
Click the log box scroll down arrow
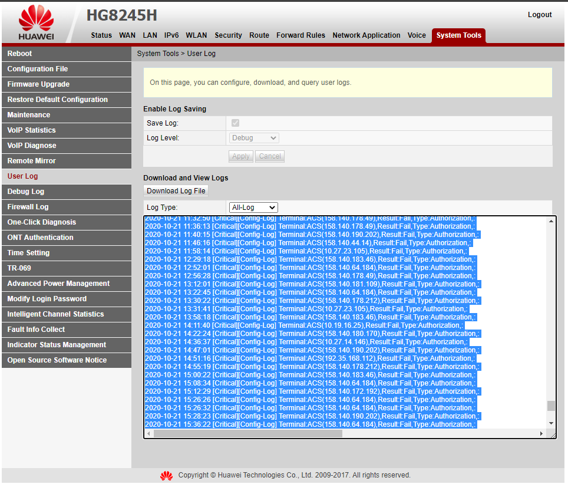point(551,423)
